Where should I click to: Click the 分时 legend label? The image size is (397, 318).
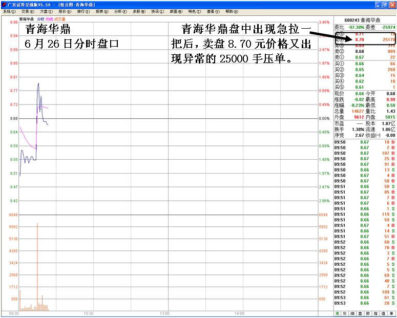click(40, 19)
